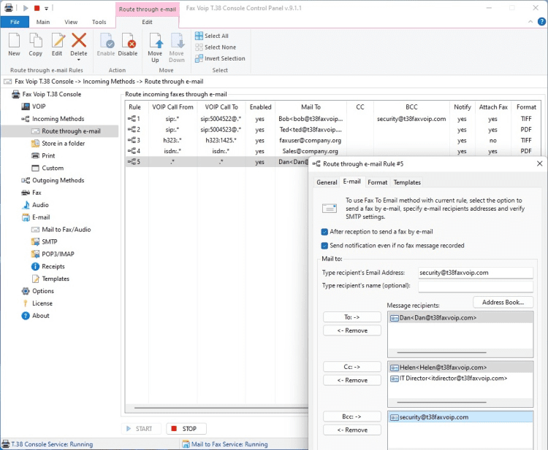The width and height of the screenshot is (548, 450).
Task: Click the New rule icon in ribbon
Action: coord(14,41)
